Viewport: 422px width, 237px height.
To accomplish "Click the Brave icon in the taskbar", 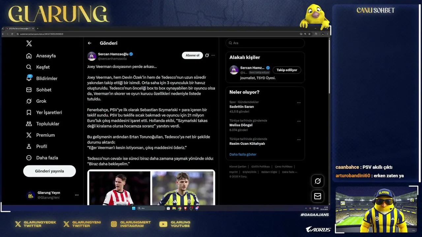I will pos(185,208).
